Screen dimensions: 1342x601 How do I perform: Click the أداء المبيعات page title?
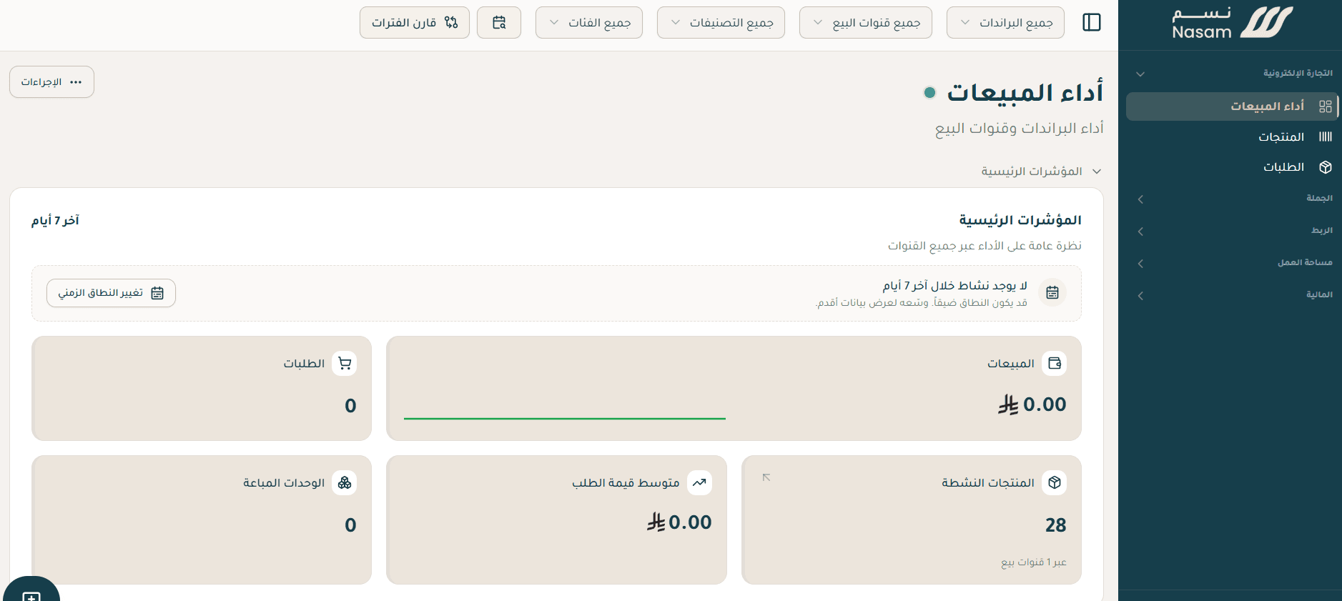pos(1025,92)
